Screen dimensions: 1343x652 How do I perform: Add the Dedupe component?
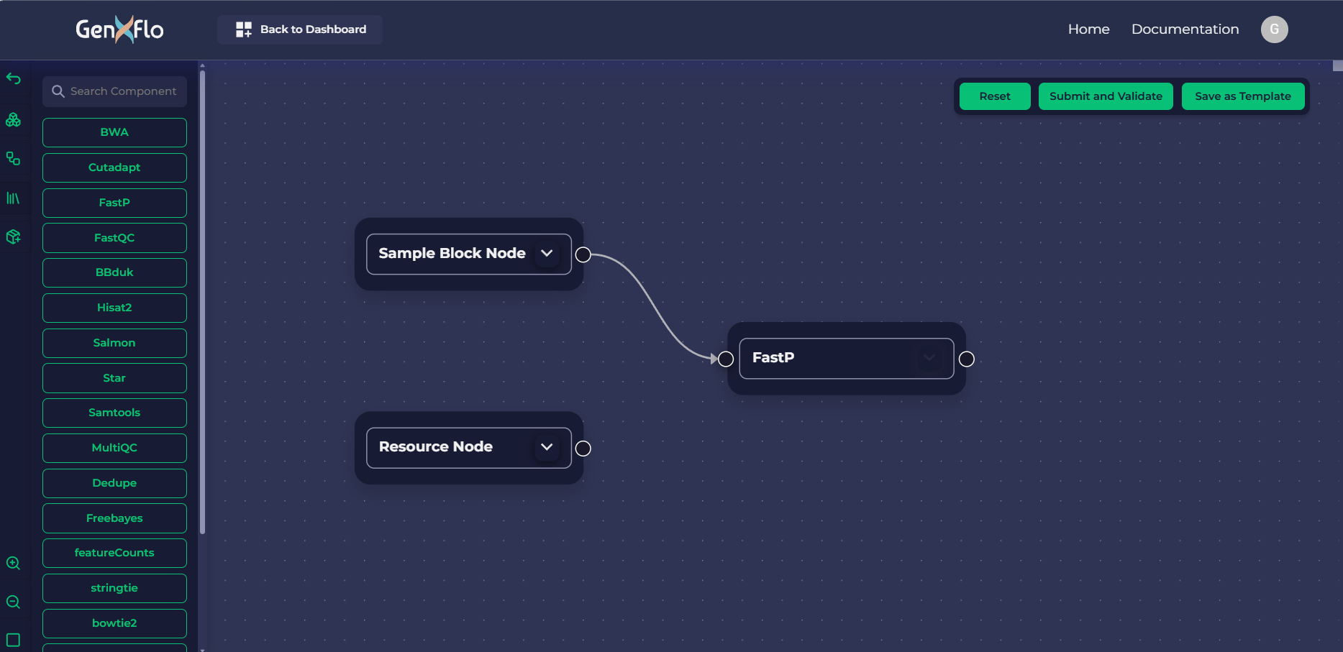tap(114, 483)
